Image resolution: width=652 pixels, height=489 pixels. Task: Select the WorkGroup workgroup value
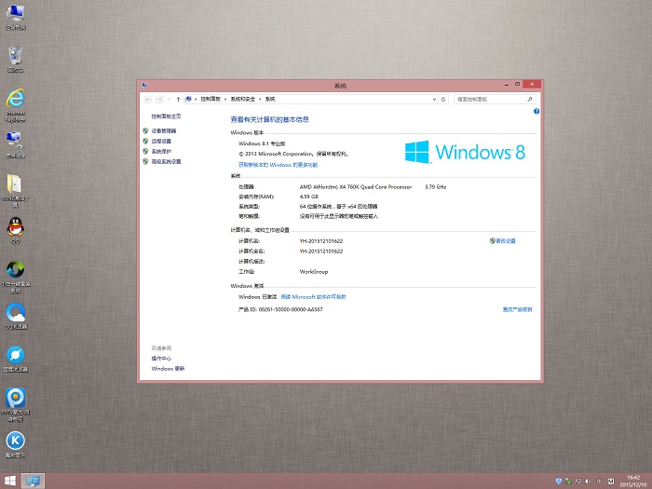click(314, 272)
